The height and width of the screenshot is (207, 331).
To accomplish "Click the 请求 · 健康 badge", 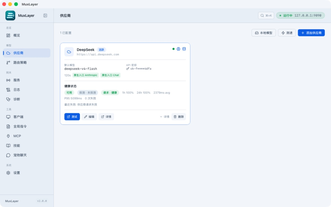I will tap(110, 93).
